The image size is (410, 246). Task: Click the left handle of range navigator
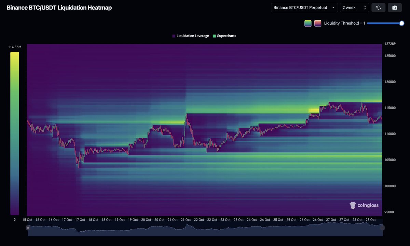pos(28,228)
